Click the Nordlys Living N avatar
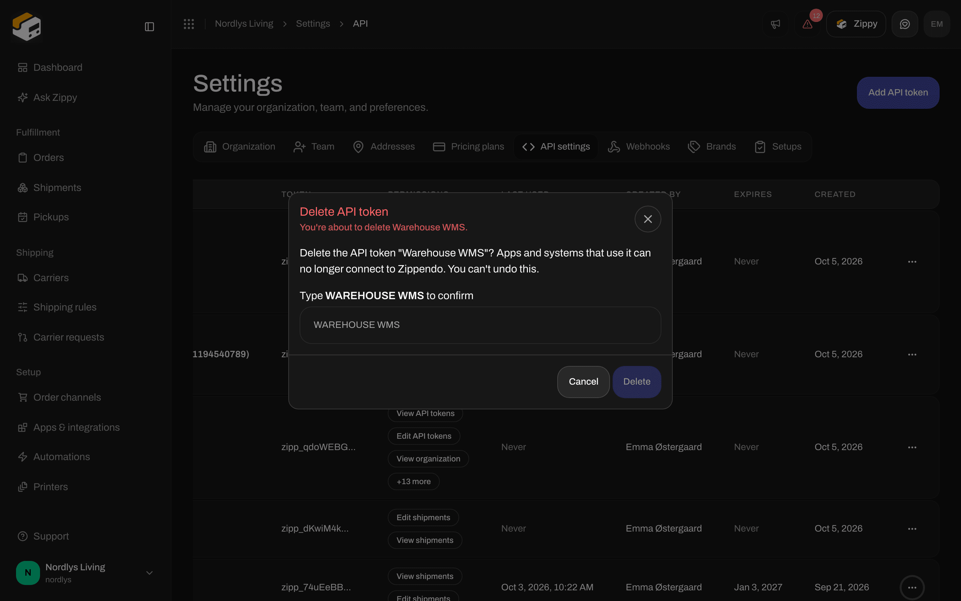961x601 pixels. [x=28, y=573]
